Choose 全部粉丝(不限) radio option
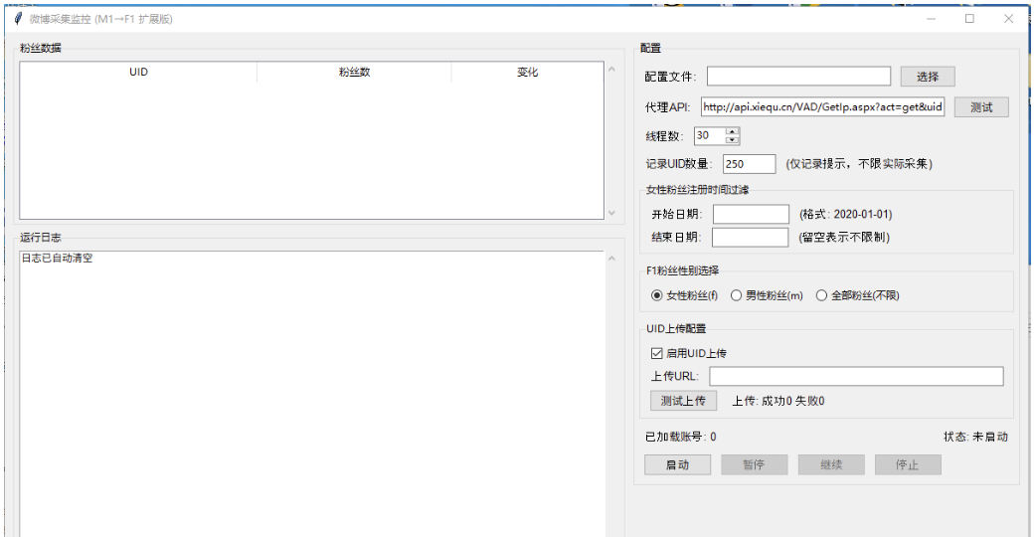This screenshot has height=537, width=1035. click(x=821, y=295)
